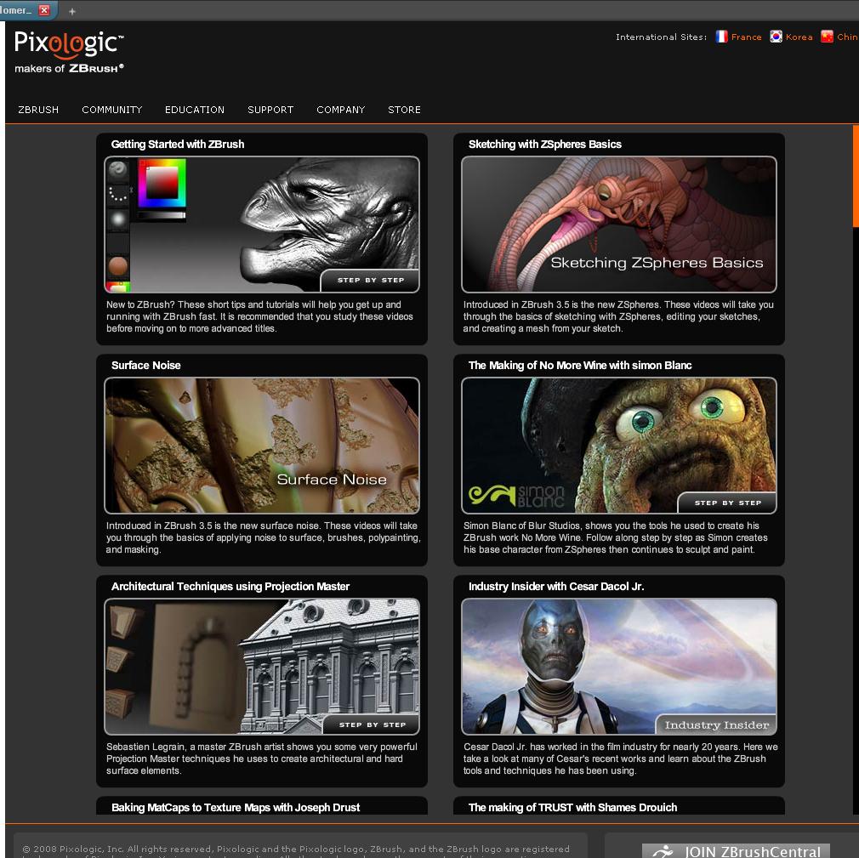Click the China flag icon
Viewport: 859px width, 858px height.
[x=827, y=37]
